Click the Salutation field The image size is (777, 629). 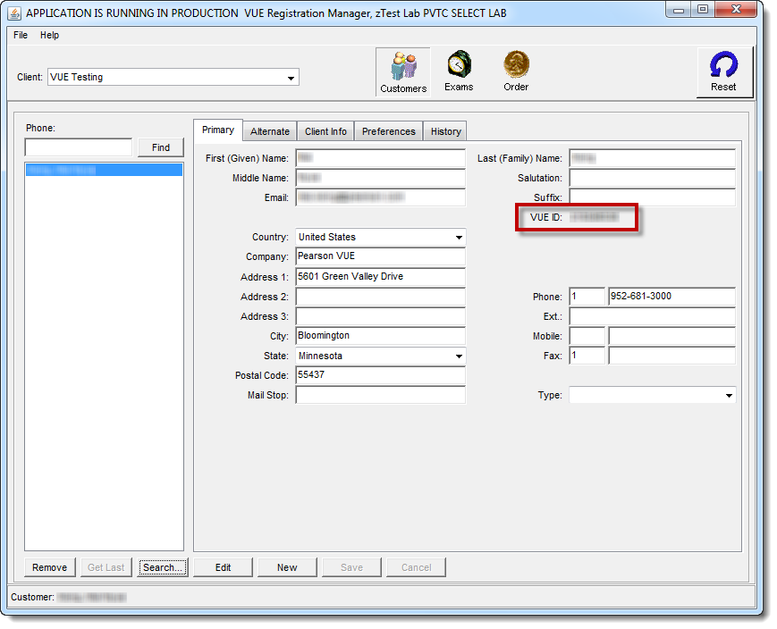tap(652, 178)
